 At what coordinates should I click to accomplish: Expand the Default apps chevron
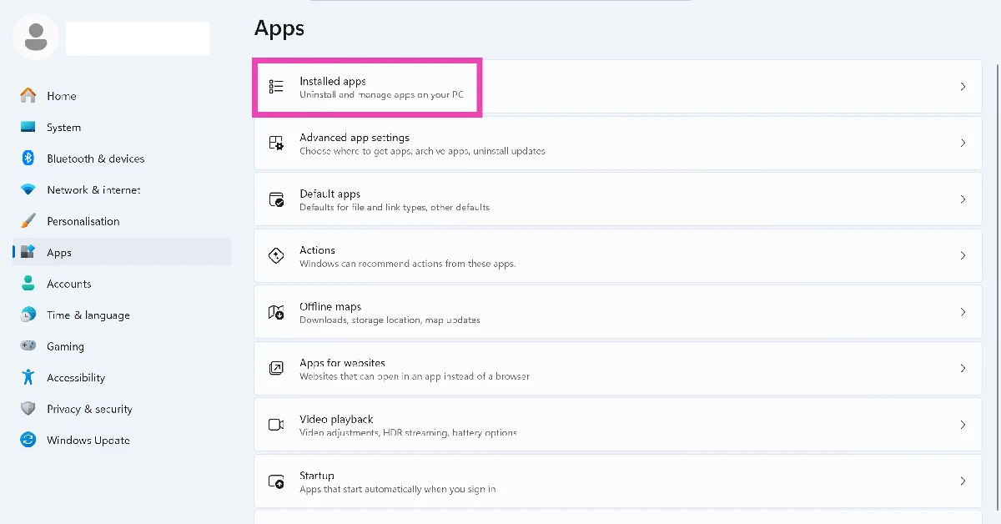click(x=963, y=199)
